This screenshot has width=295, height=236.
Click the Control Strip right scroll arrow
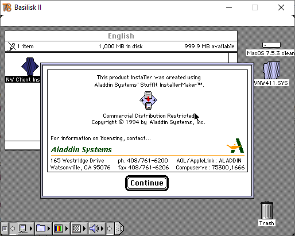coord(110,229)
